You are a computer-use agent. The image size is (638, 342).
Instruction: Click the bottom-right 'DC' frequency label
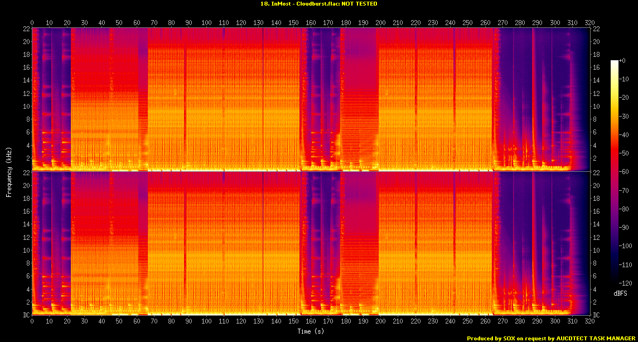[x=596, y=315]
